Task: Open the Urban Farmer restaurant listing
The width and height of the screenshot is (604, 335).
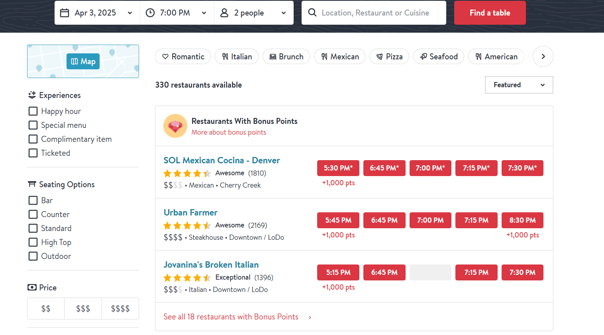Action: coord(190,212)
